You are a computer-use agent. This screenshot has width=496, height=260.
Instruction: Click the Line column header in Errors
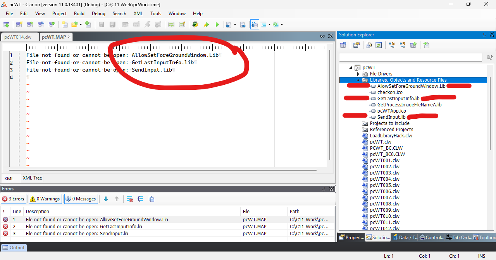coord(17,211)
